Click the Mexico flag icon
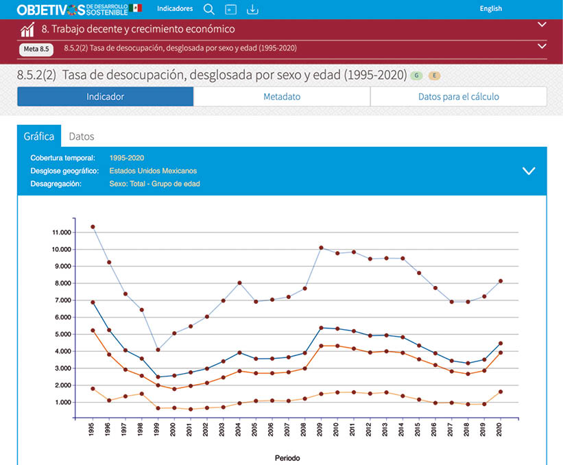Viewport: 563px width, 465px height. [136, 8]
